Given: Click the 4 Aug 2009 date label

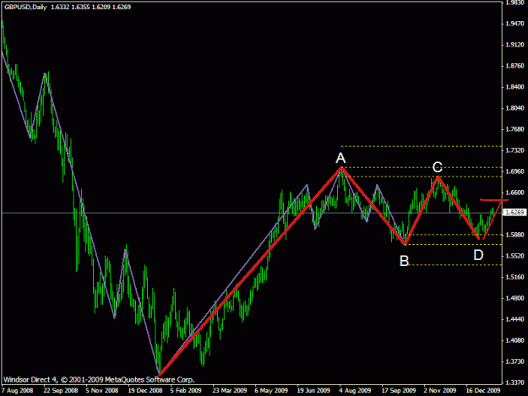Looking at the screenshot, I should 355,391.
